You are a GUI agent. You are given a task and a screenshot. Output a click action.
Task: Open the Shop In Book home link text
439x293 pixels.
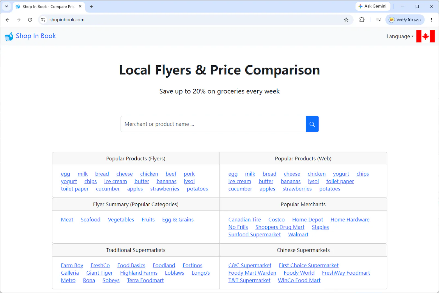coord(36,36)
